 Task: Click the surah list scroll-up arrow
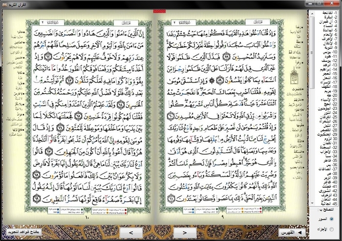point(312,13)
